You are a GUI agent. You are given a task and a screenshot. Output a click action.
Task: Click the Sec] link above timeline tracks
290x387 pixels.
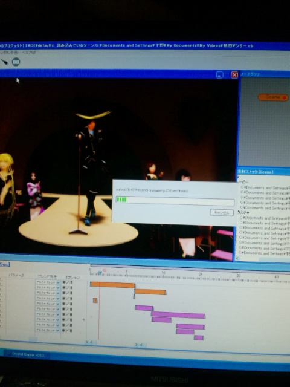tap(5, 264)
